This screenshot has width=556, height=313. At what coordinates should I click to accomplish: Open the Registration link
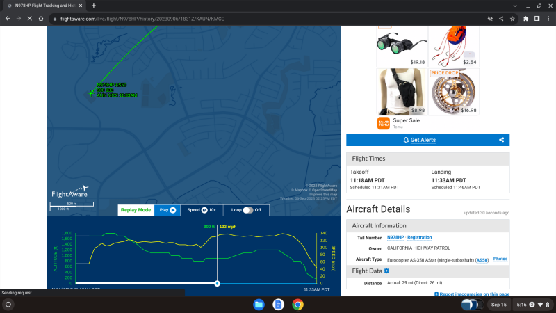pos(420,237)
